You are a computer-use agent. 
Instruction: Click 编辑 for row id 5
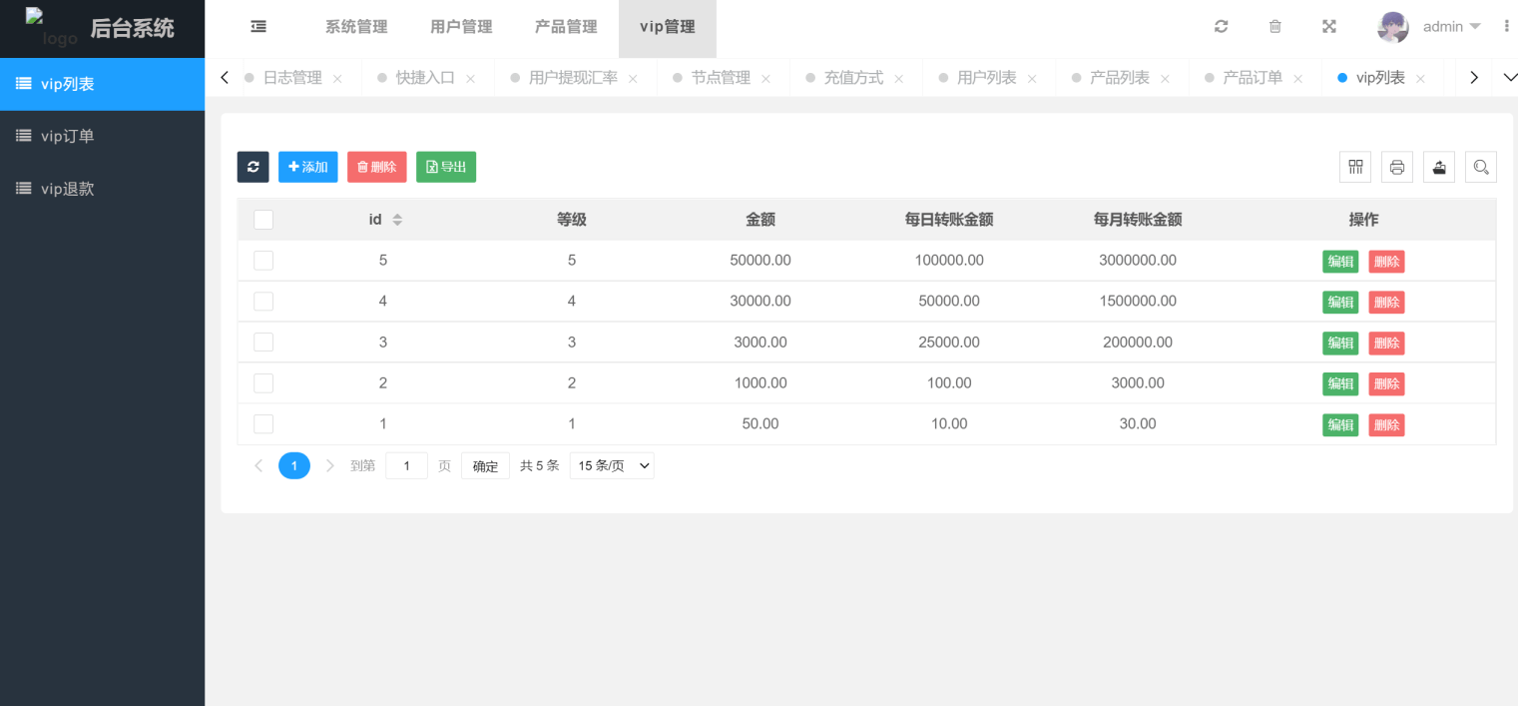tap(1340, 262)
